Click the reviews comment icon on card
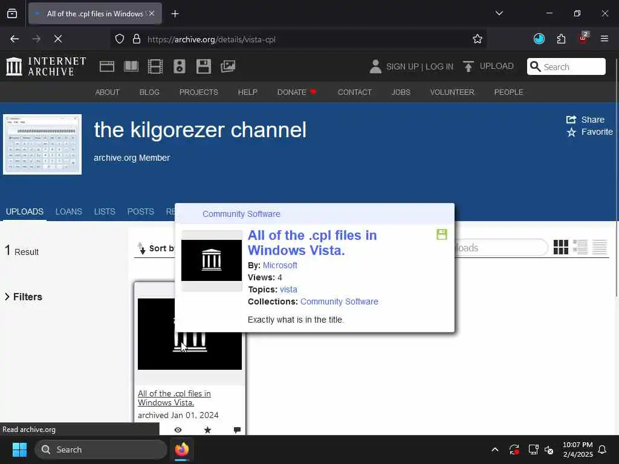This screenshot has height=464, width=619. [x=237, y=430]
